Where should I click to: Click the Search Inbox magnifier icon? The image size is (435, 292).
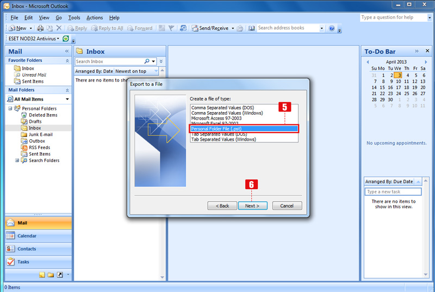(x=147, y=61)
